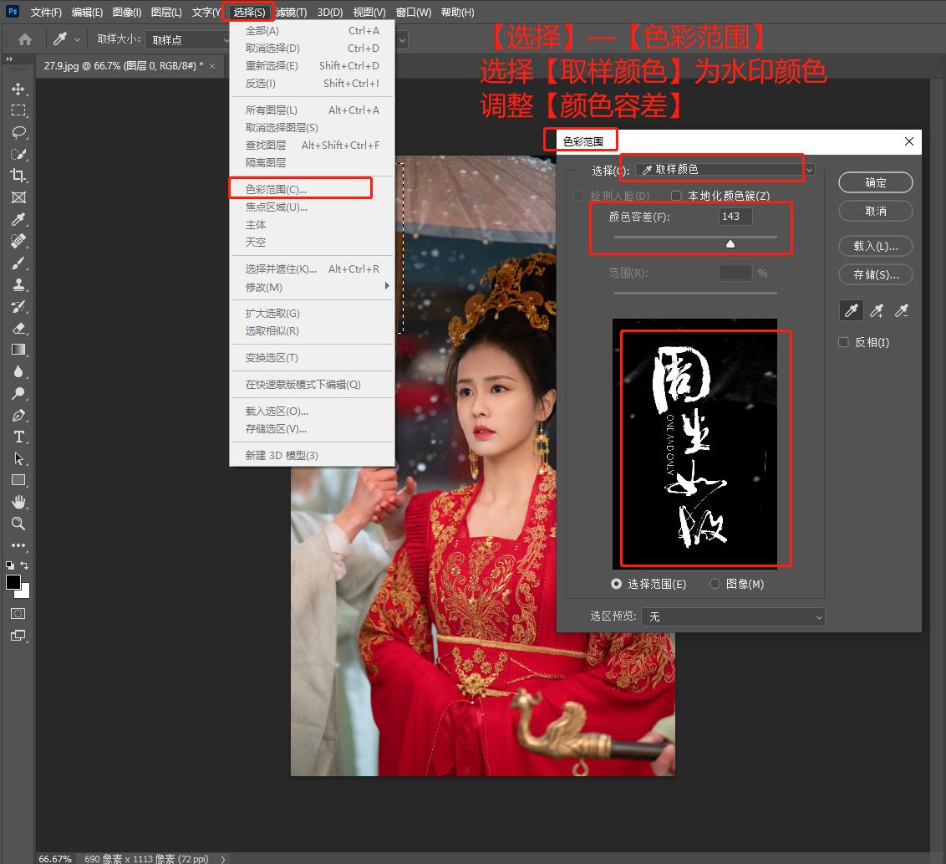Check the 本地化颜色簇 option
Image resolution: width=946 pixels, height=864 pixels.
[676, 196]
